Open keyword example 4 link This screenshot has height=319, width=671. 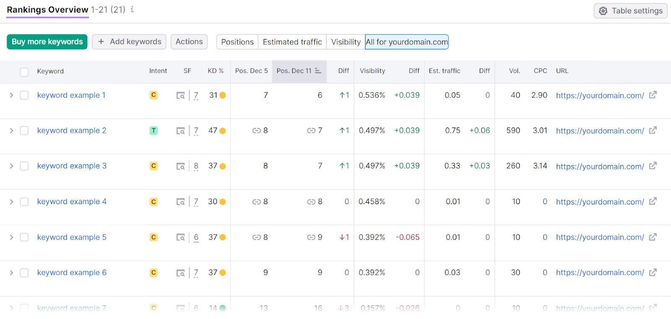[x=72, y=202]
